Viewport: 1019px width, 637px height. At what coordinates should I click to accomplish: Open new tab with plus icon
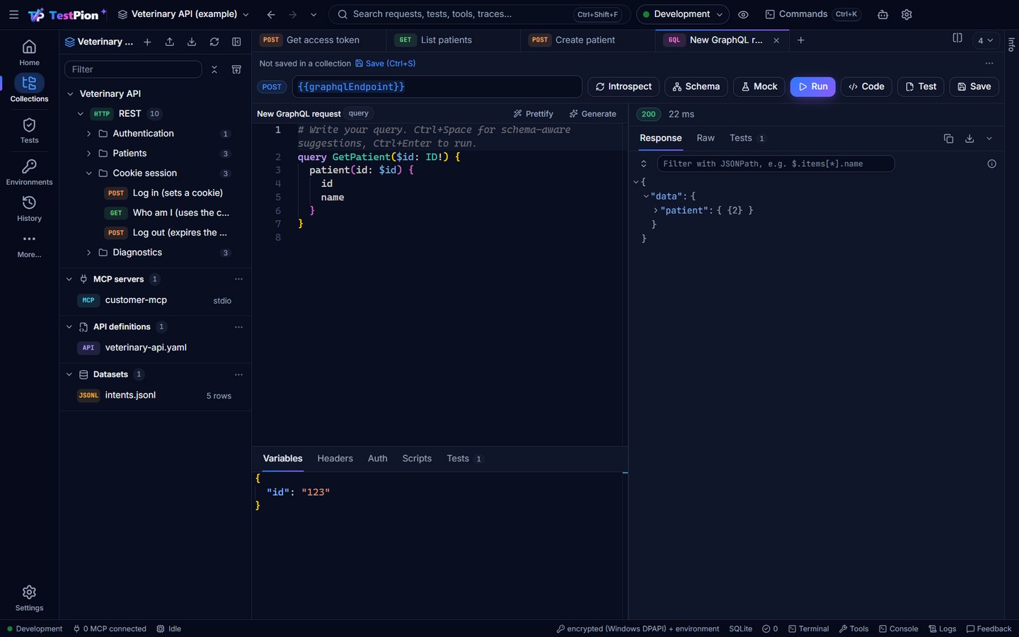tap(800, 40)
